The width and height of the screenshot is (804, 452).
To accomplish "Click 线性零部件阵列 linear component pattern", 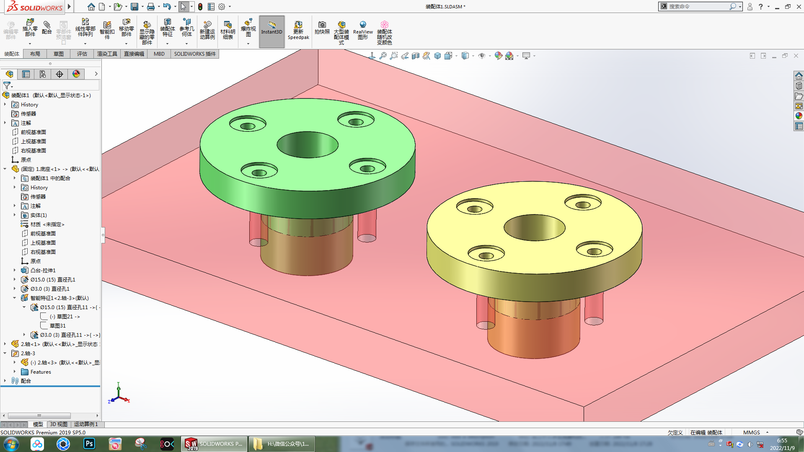I will coord(85,28).
